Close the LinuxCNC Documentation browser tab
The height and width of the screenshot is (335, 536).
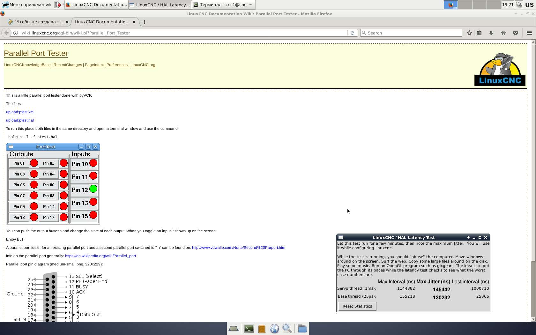tap(134, 22)
